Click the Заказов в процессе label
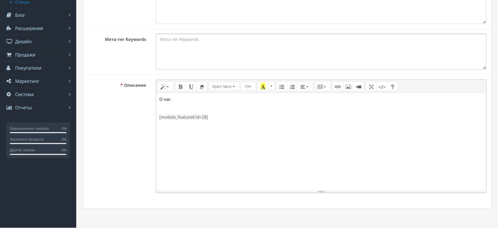Screen dimensions: 498x228 [27, 139]
